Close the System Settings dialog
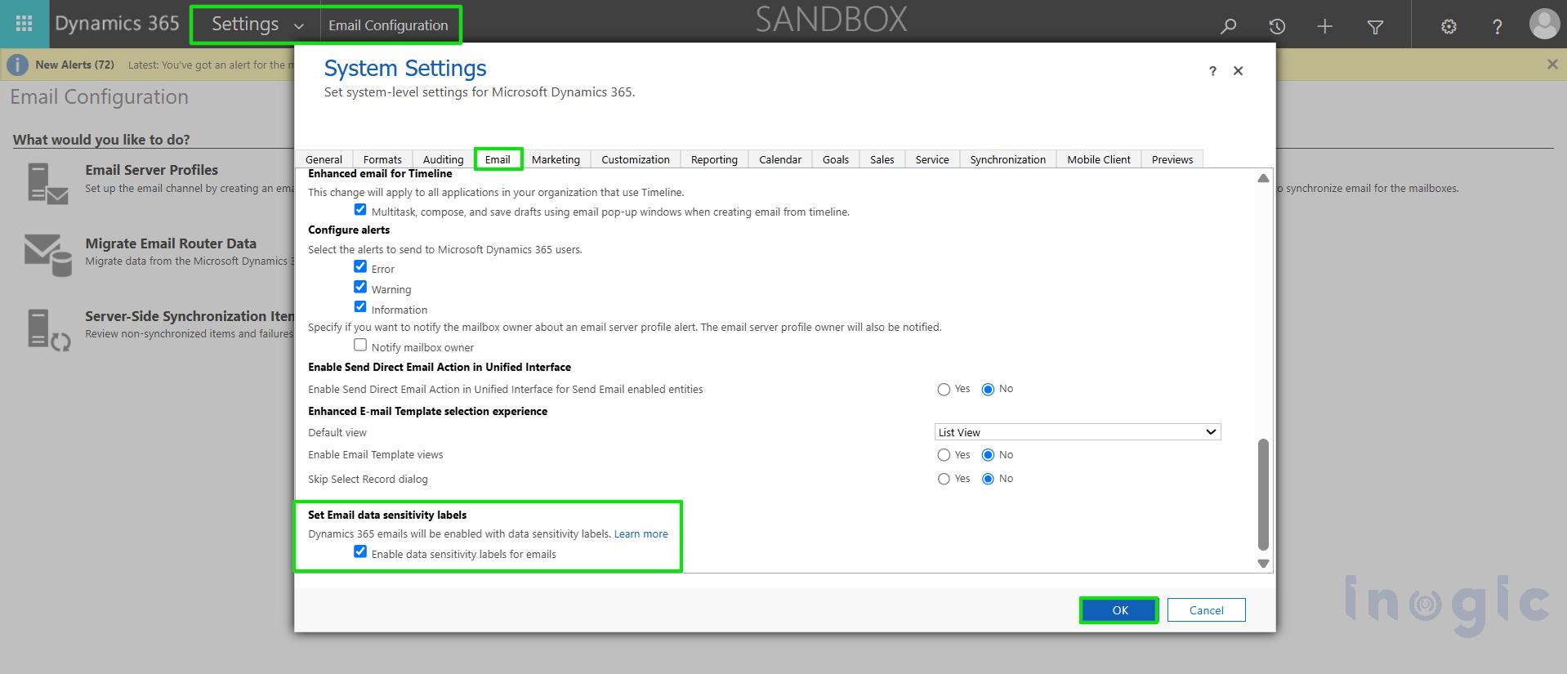Image resolution: width=1567 pixels, height=674 pixels. click(1238, 71)
